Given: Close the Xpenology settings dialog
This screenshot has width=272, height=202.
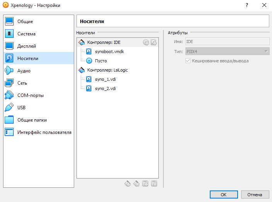Looking at the screenshot, I should tap(264, 5).
